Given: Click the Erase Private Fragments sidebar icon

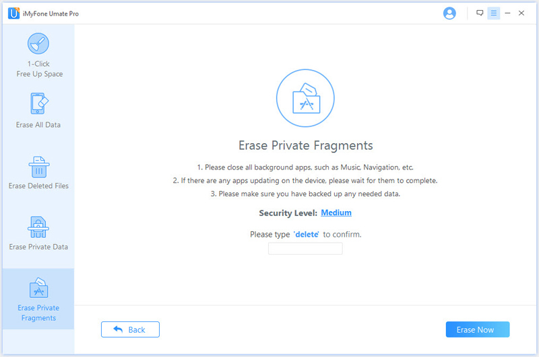Looking at the screenshot, I should pyautogui.click(x=38, y=287).
